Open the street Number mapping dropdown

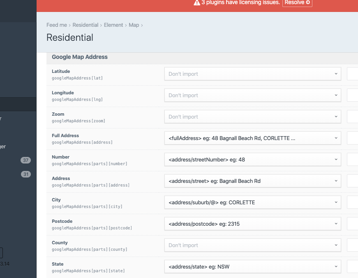252,159
